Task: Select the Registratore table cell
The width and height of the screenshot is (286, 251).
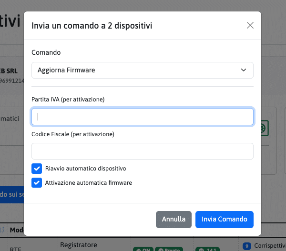Action: point(79,245)
